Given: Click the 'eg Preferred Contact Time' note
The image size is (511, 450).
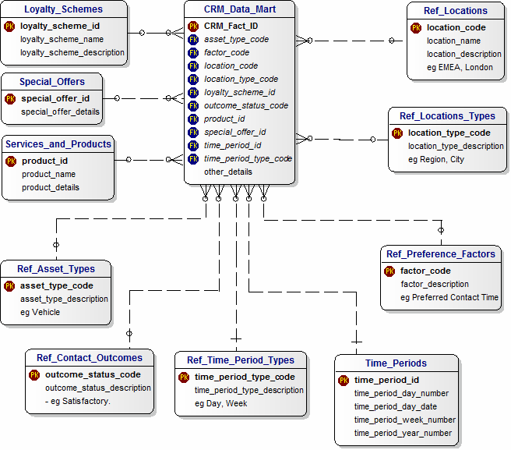Looking at the screenshot, I should [449, 298].
